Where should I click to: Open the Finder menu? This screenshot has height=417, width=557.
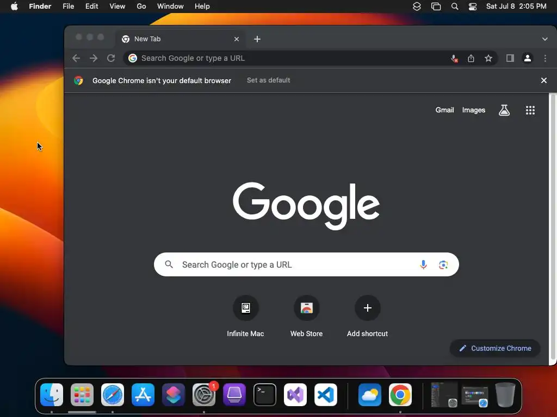pyautogui.click(x=40, y=7)
